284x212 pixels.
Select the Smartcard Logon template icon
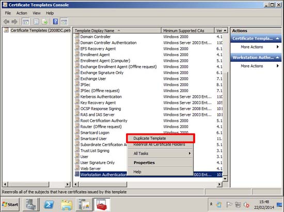(77, 132)
